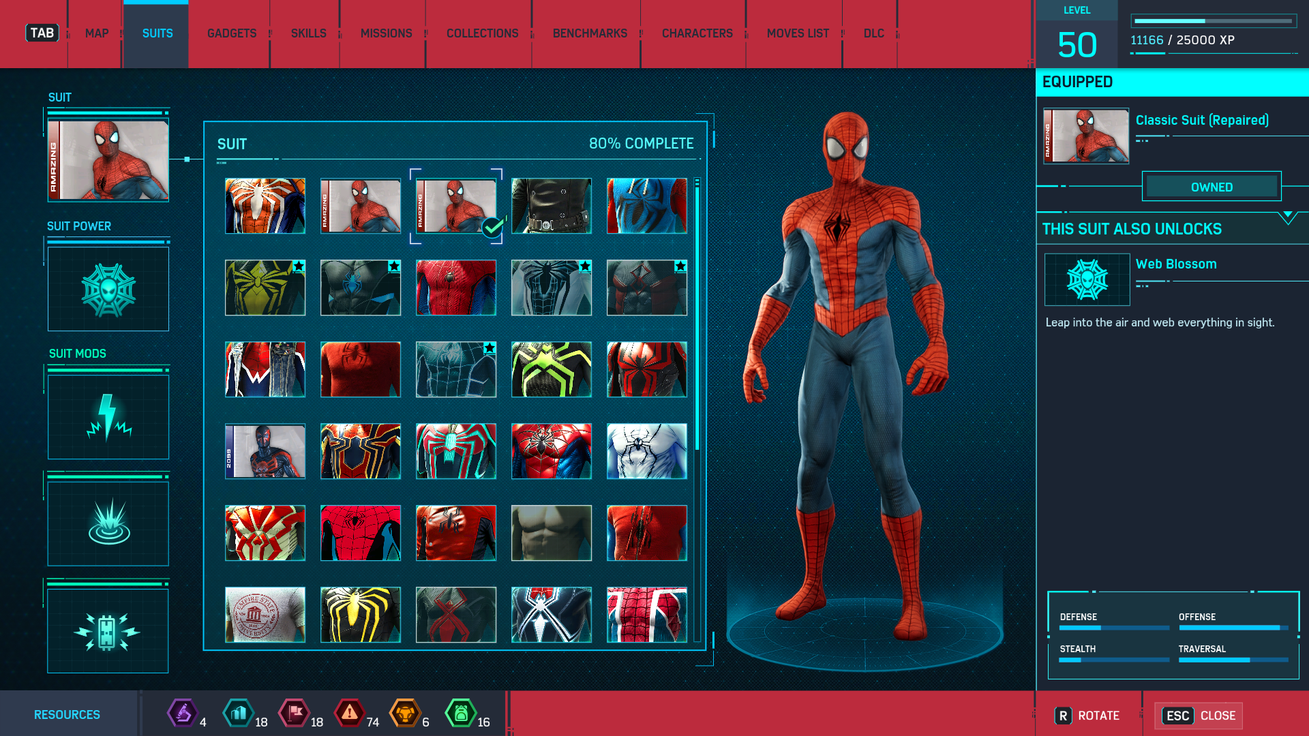Click the orange challenge token icon
1309x736 pixels.
[405, 714]
